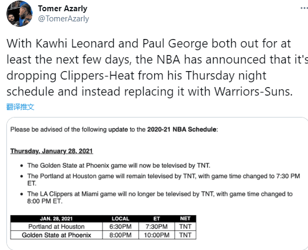Viewport: 308px width, 250px height.
Task: Click the Thursday, January 28, 2021 heading
Action: point(52,151)
